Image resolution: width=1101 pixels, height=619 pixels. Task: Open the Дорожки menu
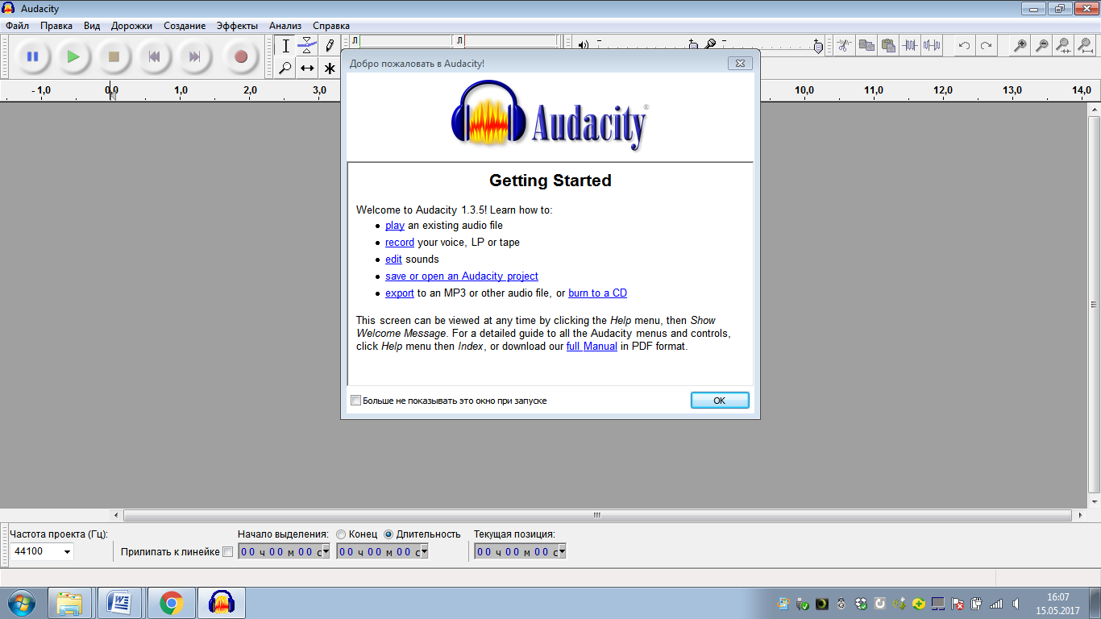click(x=131, y=26)
